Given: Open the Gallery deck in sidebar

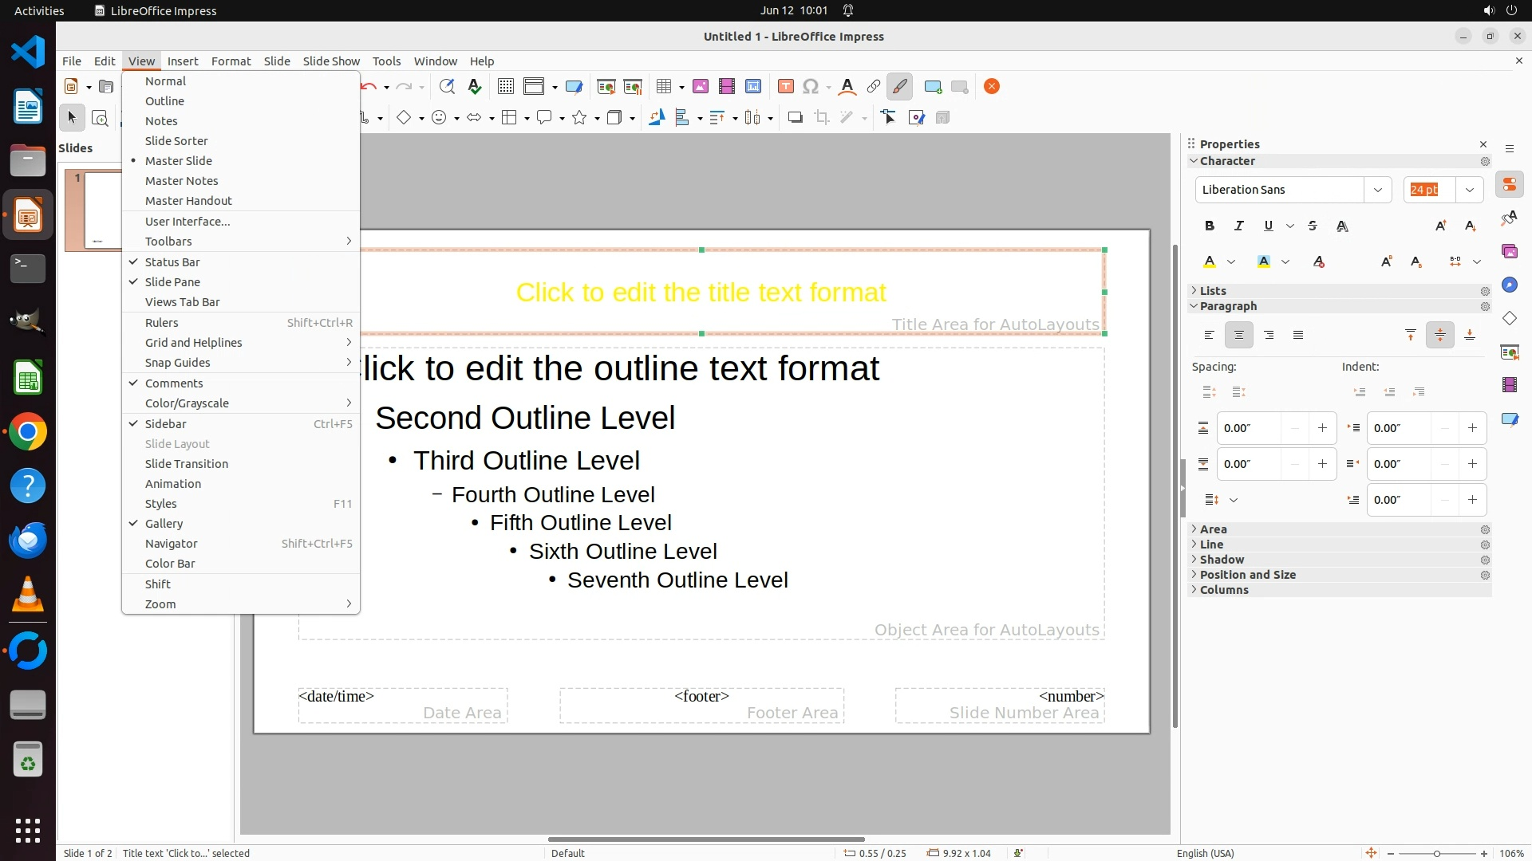Looking at the screenshot, I should click(x=1509, y=251).
